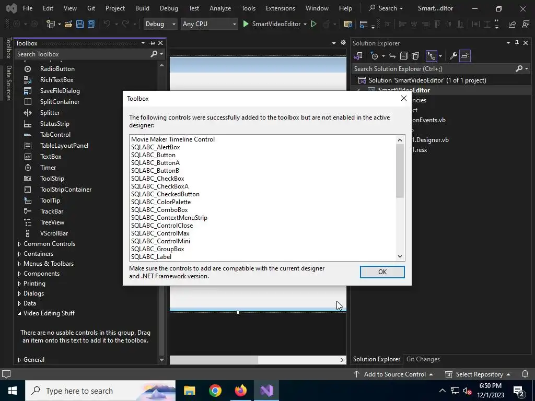Start debugging SmartVideoEditor with green play
The height and width of the screenshot is (401, 535).
click(246, 24)
